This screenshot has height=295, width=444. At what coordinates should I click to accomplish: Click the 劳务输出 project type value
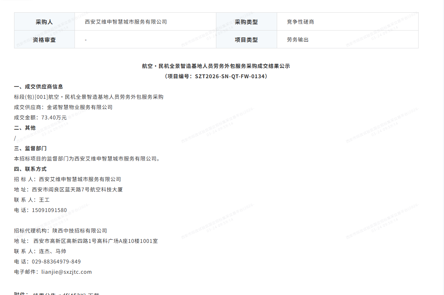[298, 40]
